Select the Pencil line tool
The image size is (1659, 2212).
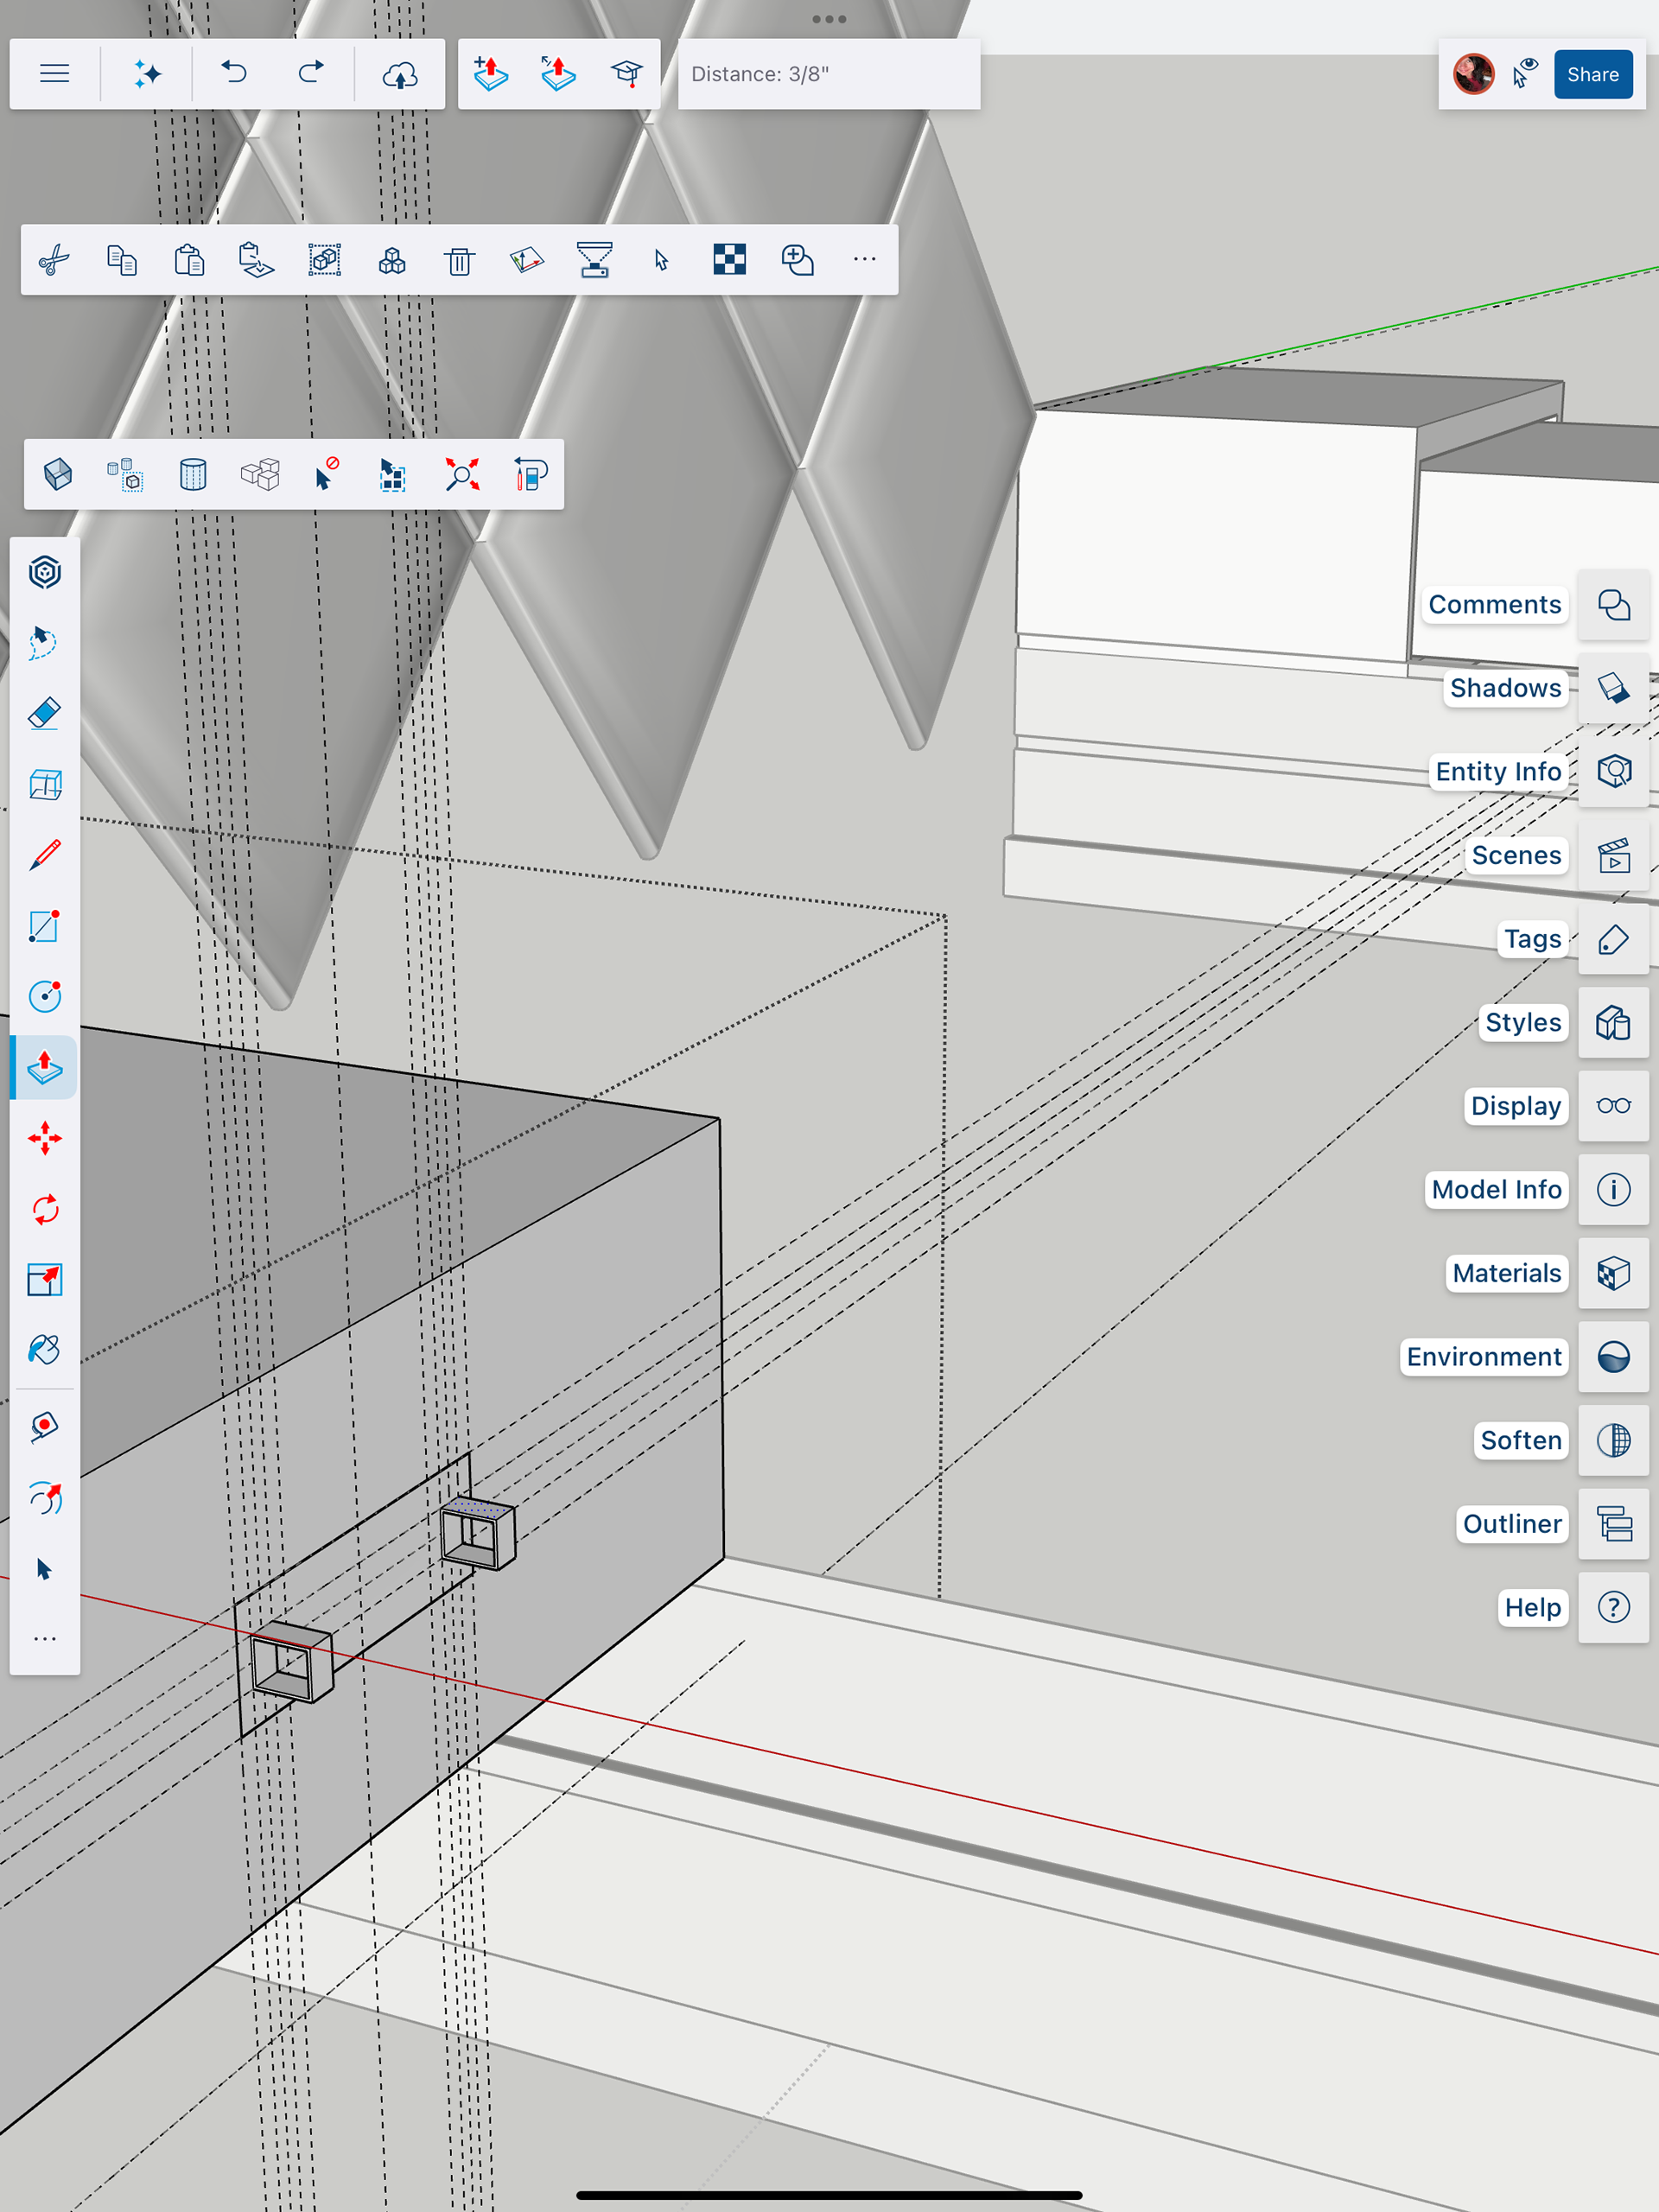pyautogui.click(x=44, y=855)
